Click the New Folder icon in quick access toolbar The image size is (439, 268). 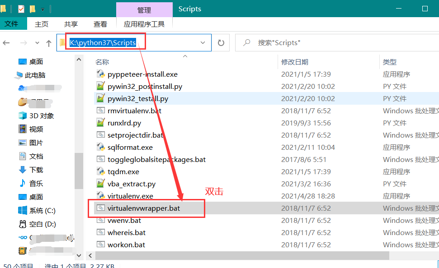point(33,9)
